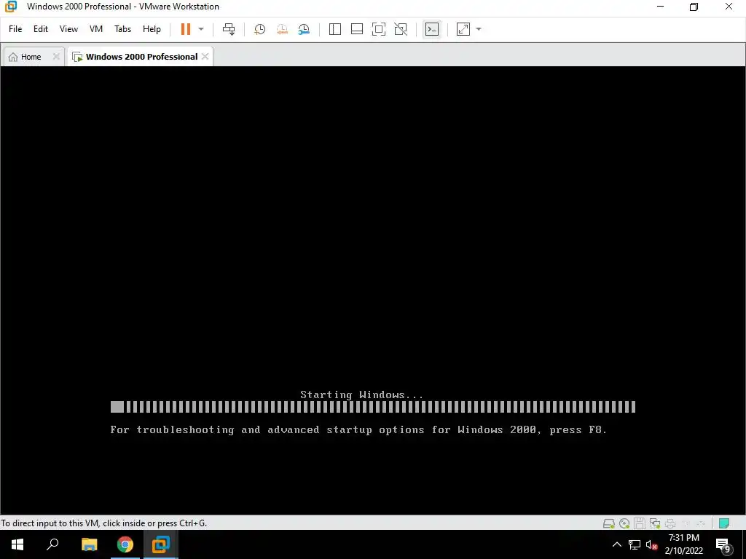
Task: Toggle the console view toolbar icon
Action: [431, 29]
